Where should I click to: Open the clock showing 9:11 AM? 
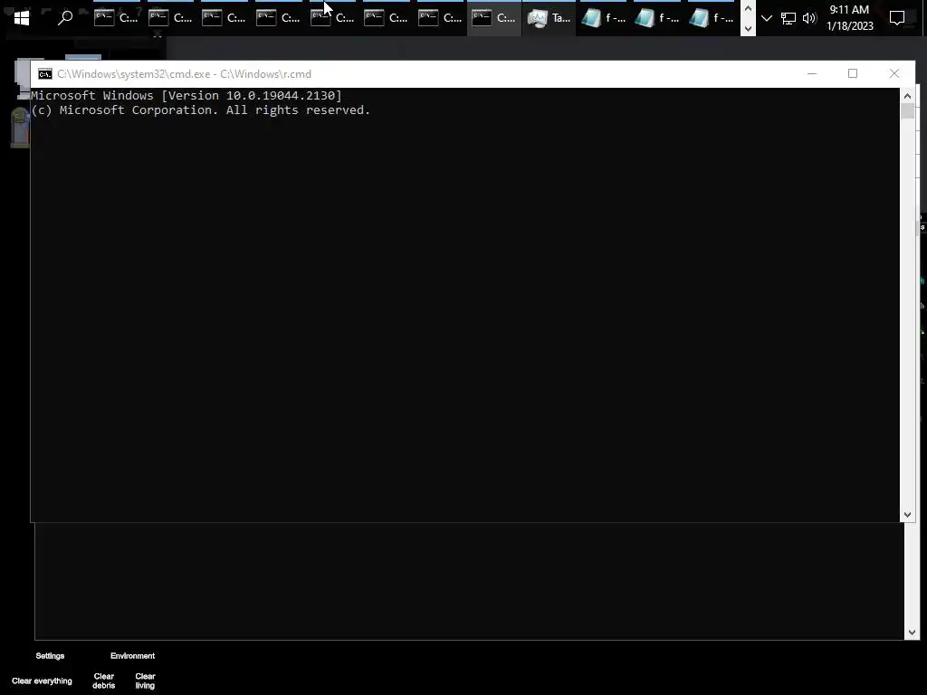pos(849,18)
